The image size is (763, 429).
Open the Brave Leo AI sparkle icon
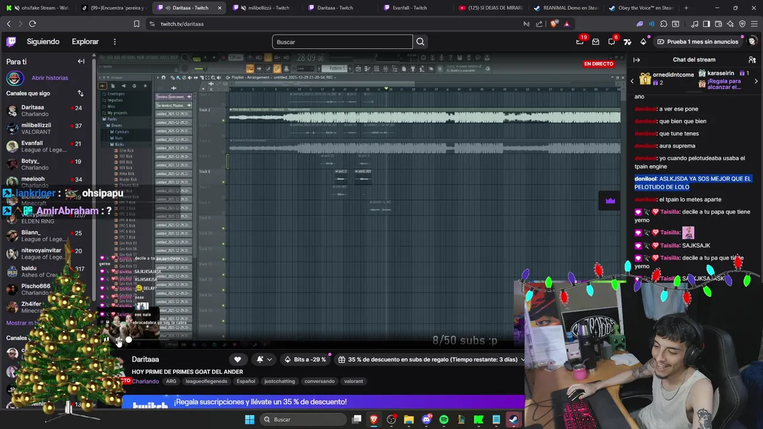tap(731, 24)
